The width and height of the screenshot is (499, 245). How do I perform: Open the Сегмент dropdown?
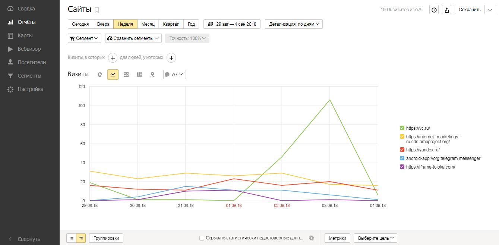(x=84, y=38)
